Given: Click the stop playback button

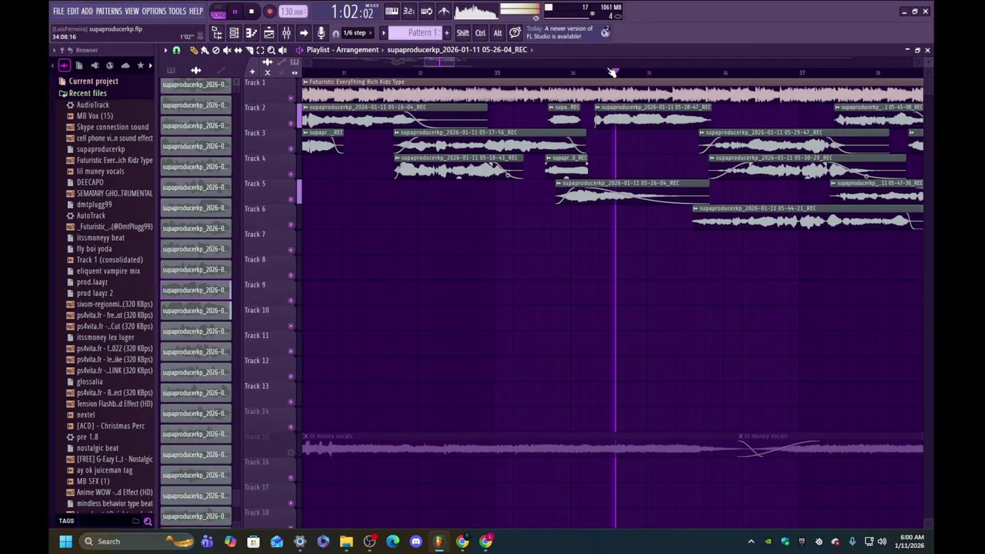Looking at the screenshot, I should pyautogui.click(x=252, y=12).
